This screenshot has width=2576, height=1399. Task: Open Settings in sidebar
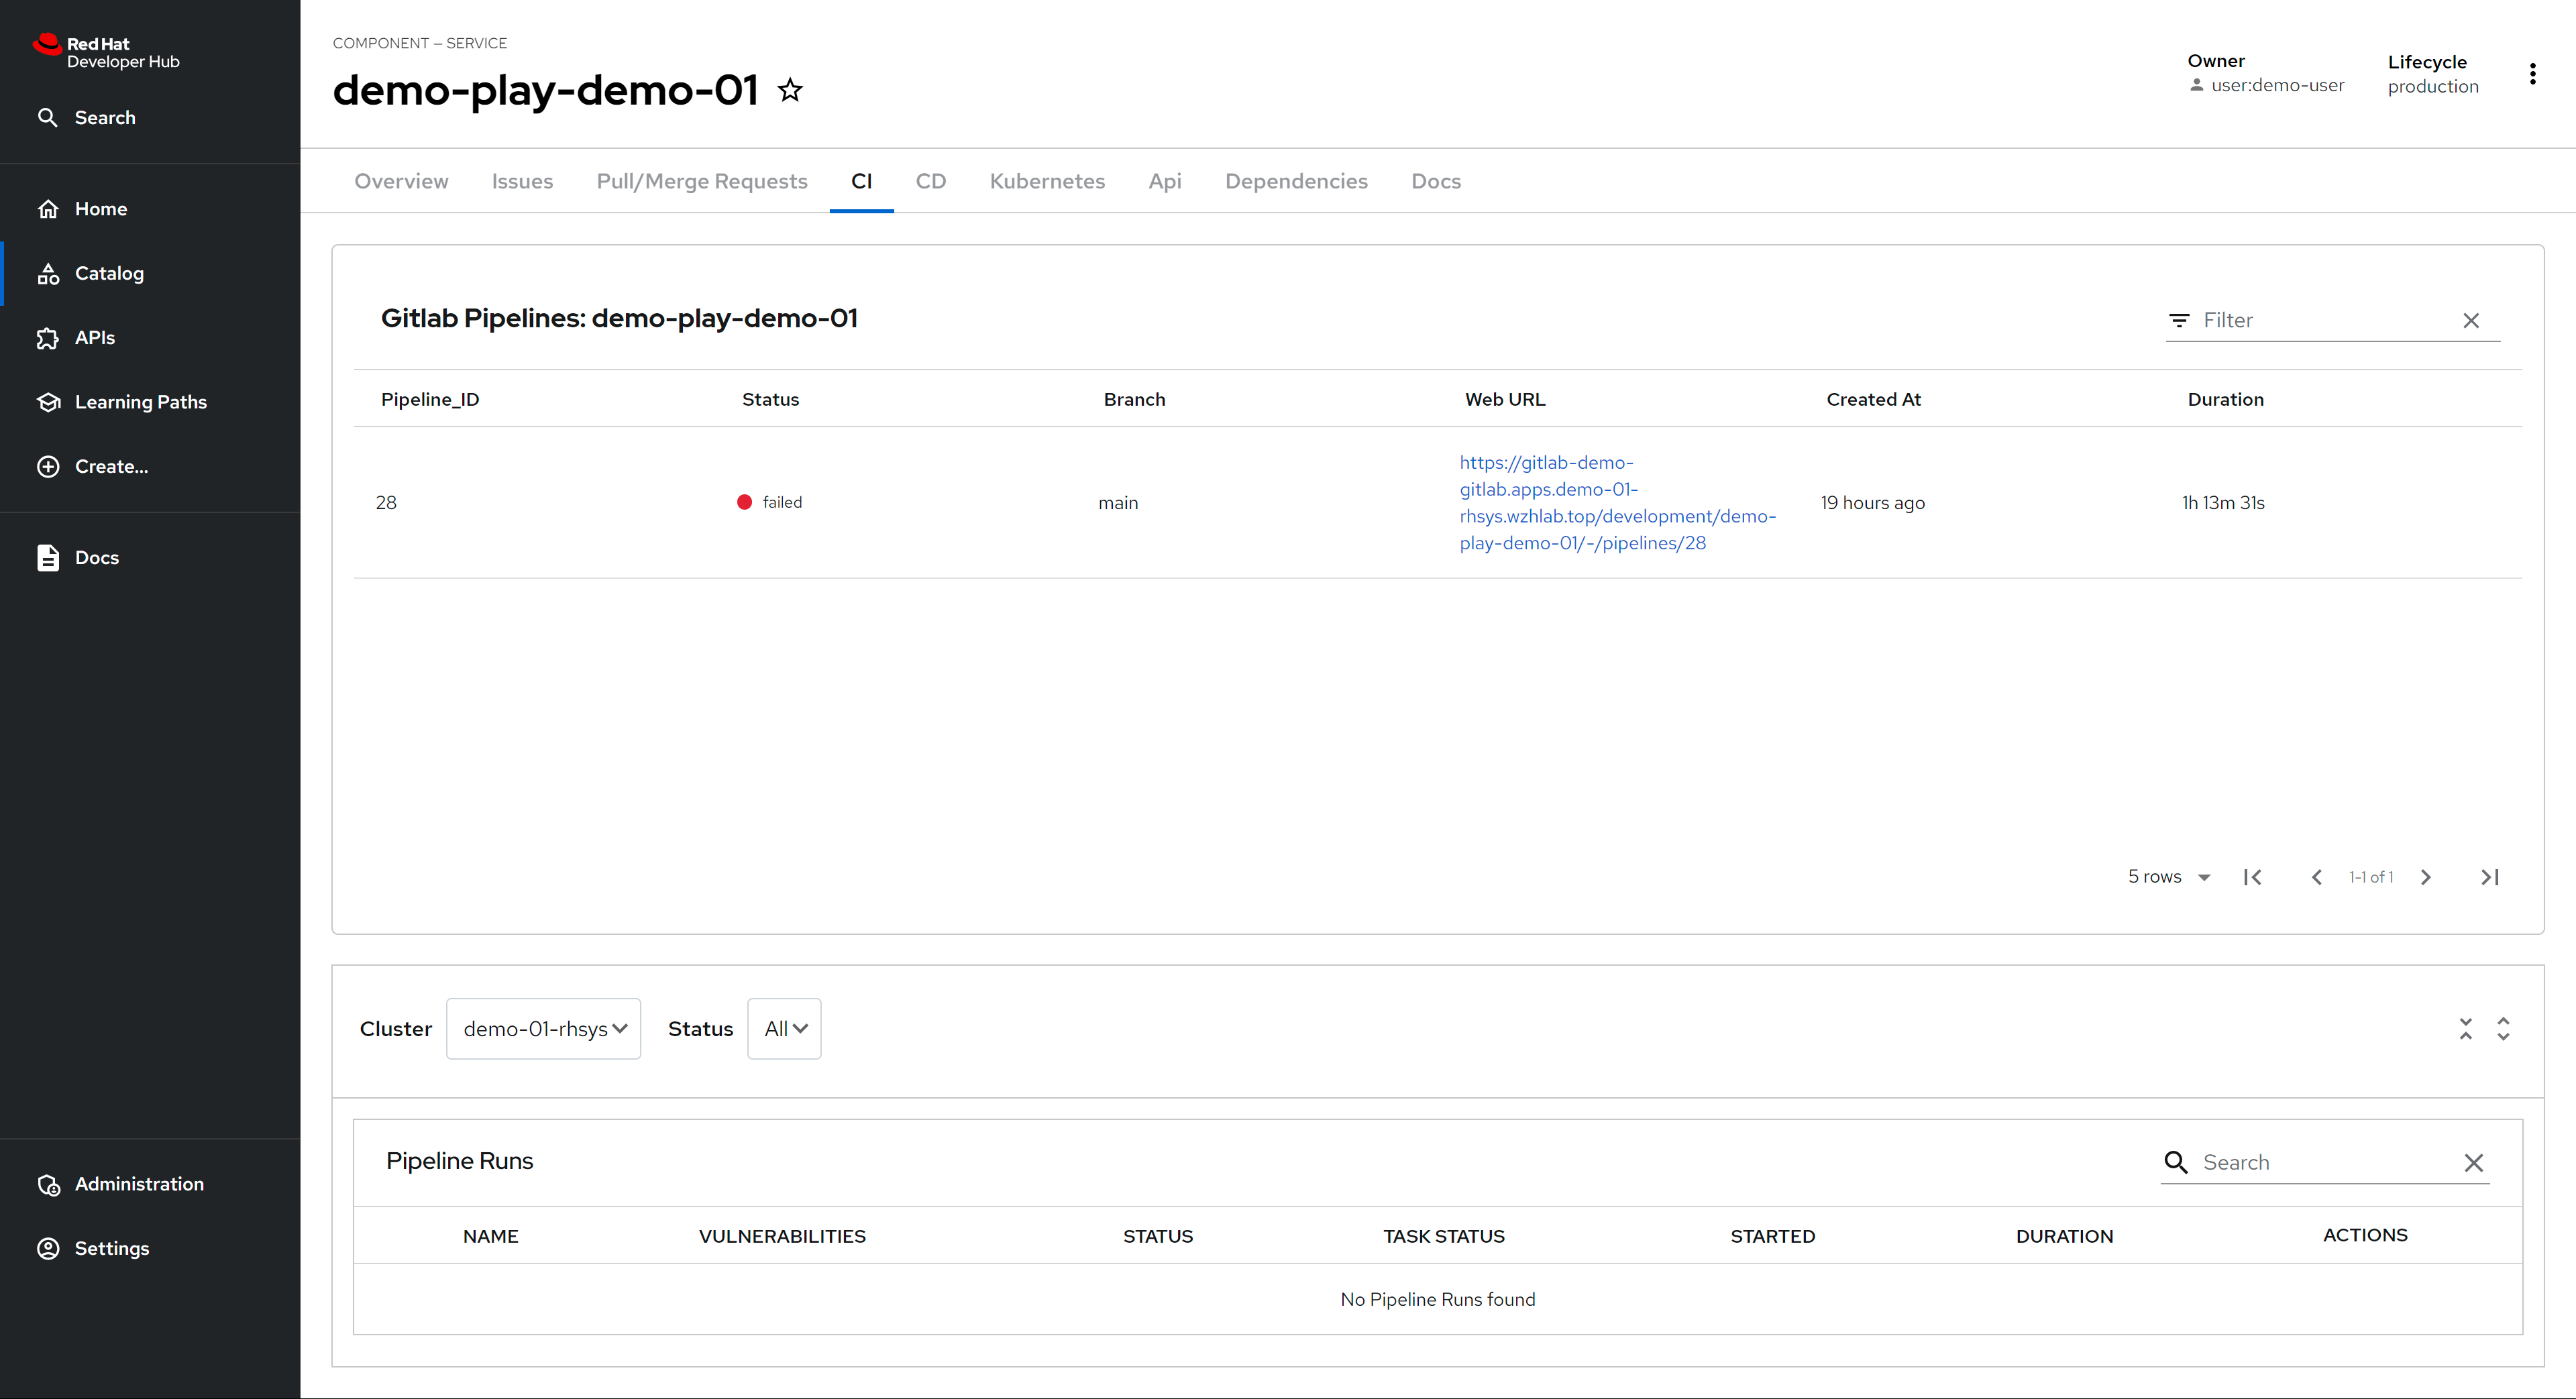111,1248
